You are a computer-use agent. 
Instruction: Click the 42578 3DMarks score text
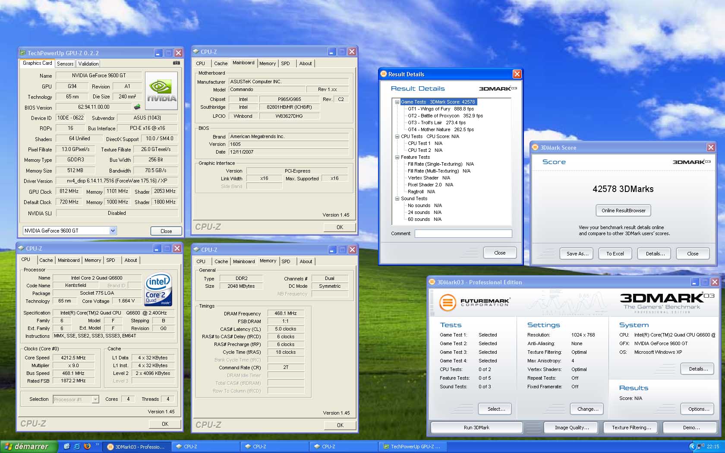point(623,189)
